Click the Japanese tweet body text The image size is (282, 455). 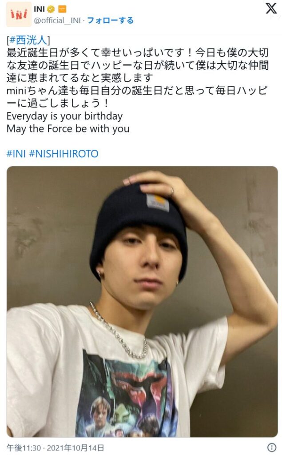(x=138, y=78)
